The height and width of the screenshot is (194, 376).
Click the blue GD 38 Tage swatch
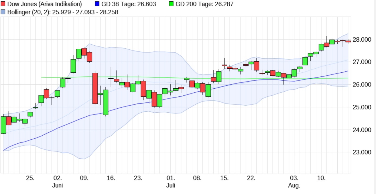tap(97, 4)
